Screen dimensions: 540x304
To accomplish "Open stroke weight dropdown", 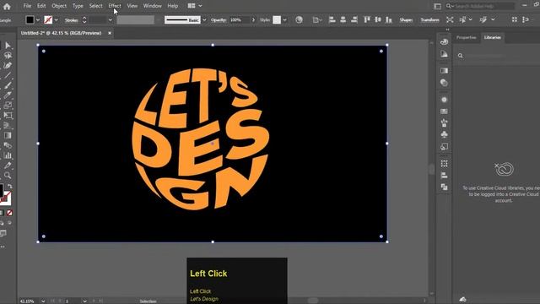I will [x=111, y=20].
